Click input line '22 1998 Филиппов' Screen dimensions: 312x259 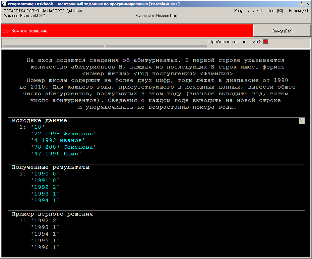coord(63,134)
